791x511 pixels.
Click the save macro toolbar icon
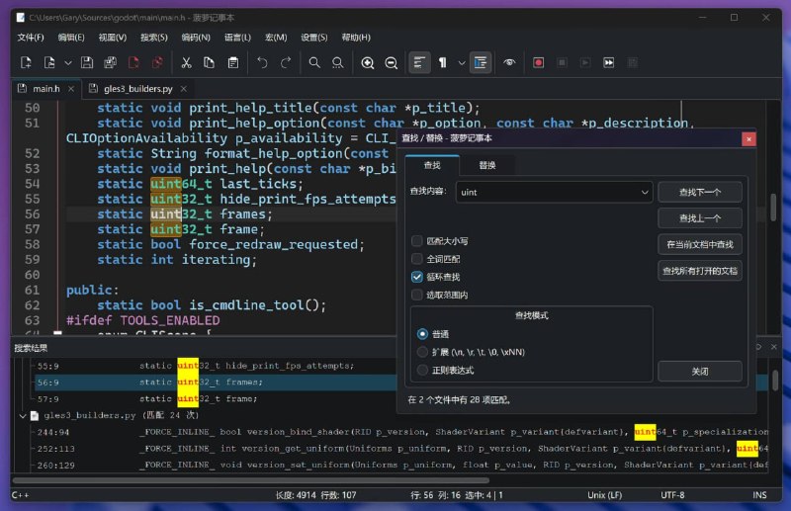(x=632, y=62)
